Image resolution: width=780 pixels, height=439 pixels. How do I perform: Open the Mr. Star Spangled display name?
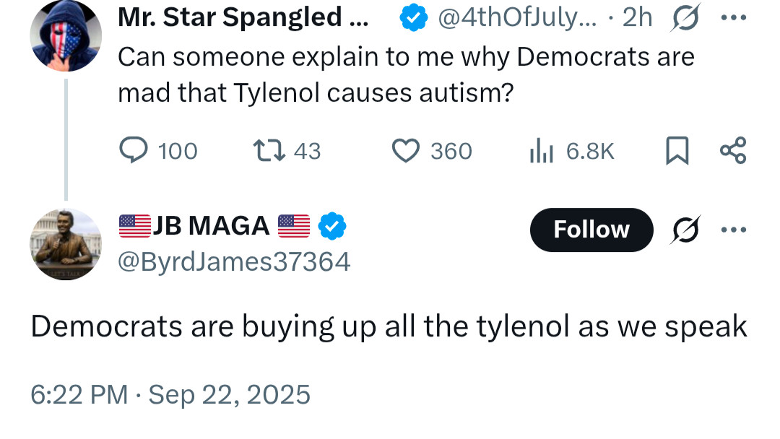243,18
